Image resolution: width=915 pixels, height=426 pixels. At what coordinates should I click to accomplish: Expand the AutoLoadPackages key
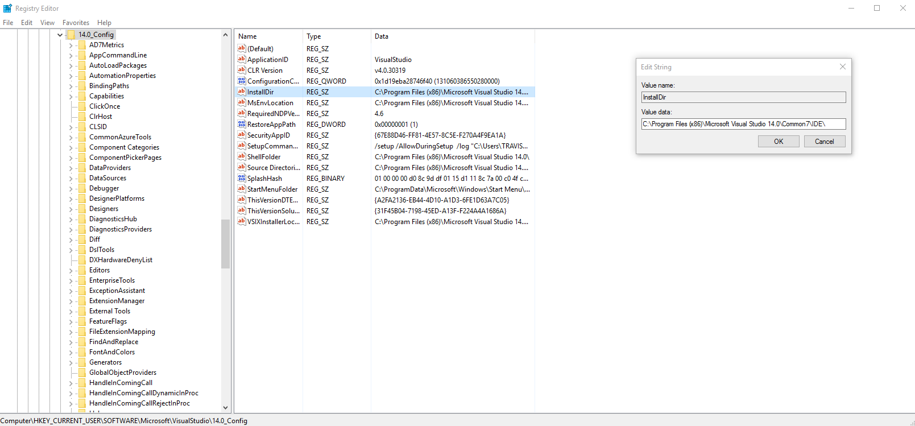pyautogui.click(x=71, y=65)
